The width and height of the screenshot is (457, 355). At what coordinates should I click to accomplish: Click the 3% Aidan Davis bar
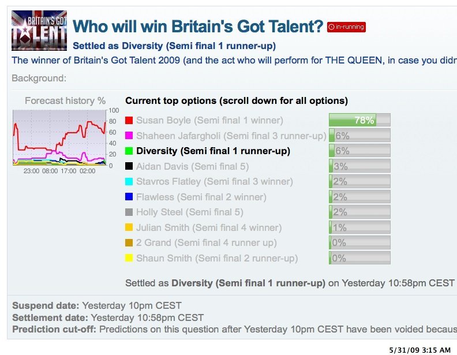coord(359,166)
